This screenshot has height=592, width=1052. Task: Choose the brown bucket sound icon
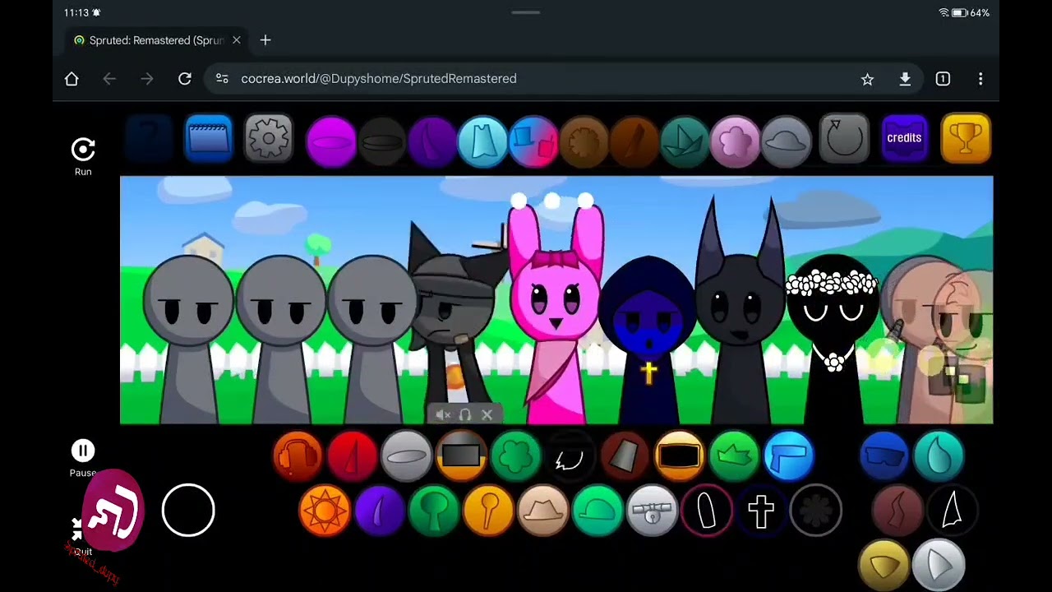[625, 456]
